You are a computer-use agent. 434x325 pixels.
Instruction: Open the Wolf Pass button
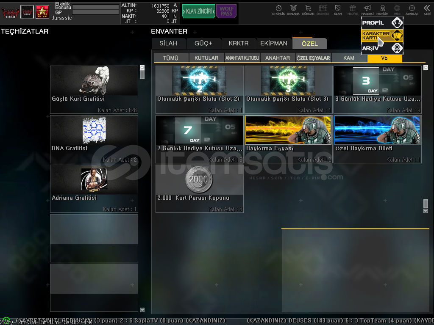[226, 11]
